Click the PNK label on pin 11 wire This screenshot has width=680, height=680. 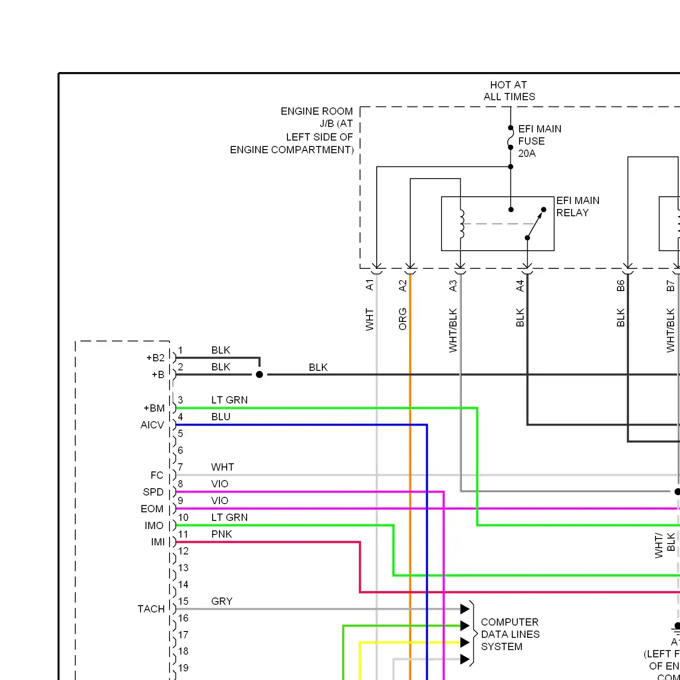222,534
